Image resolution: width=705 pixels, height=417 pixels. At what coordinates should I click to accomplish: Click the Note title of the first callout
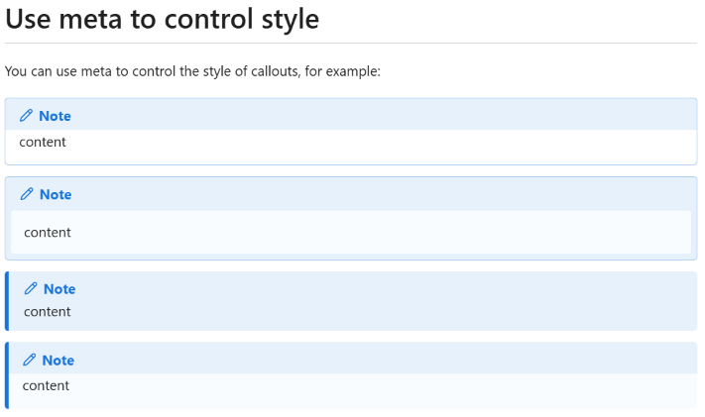coord(55,116)
